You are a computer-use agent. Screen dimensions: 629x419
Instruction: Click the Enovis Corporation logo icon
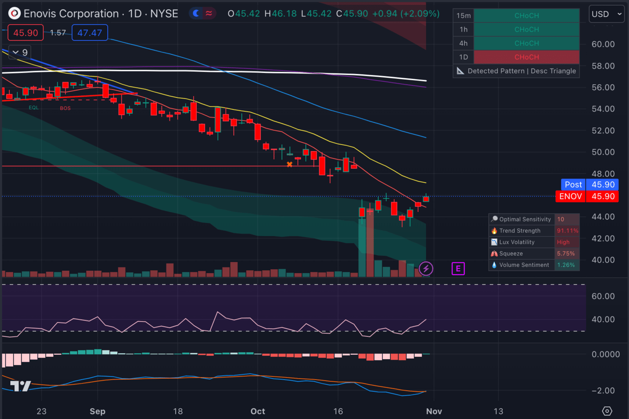click(15, 14)
